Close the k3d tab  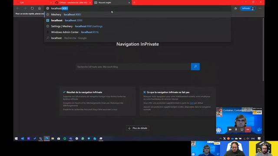tap(51, 3)
